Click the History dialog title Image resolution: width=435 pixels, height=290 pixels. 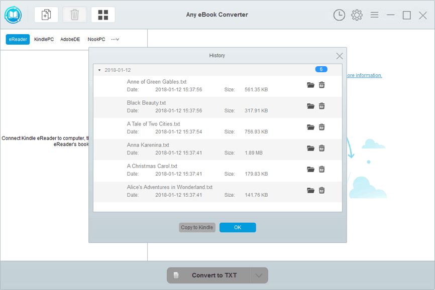click(217, 55)
